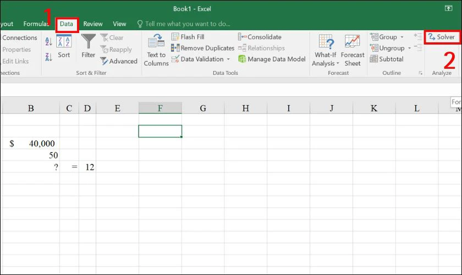Select the cell with equals sign
The height and width of the screenshot is (275, 462).
[x=69, y=167]
